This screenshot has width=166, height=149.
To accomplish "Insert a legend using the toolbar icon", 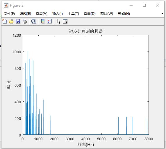I will coord(49,21).
